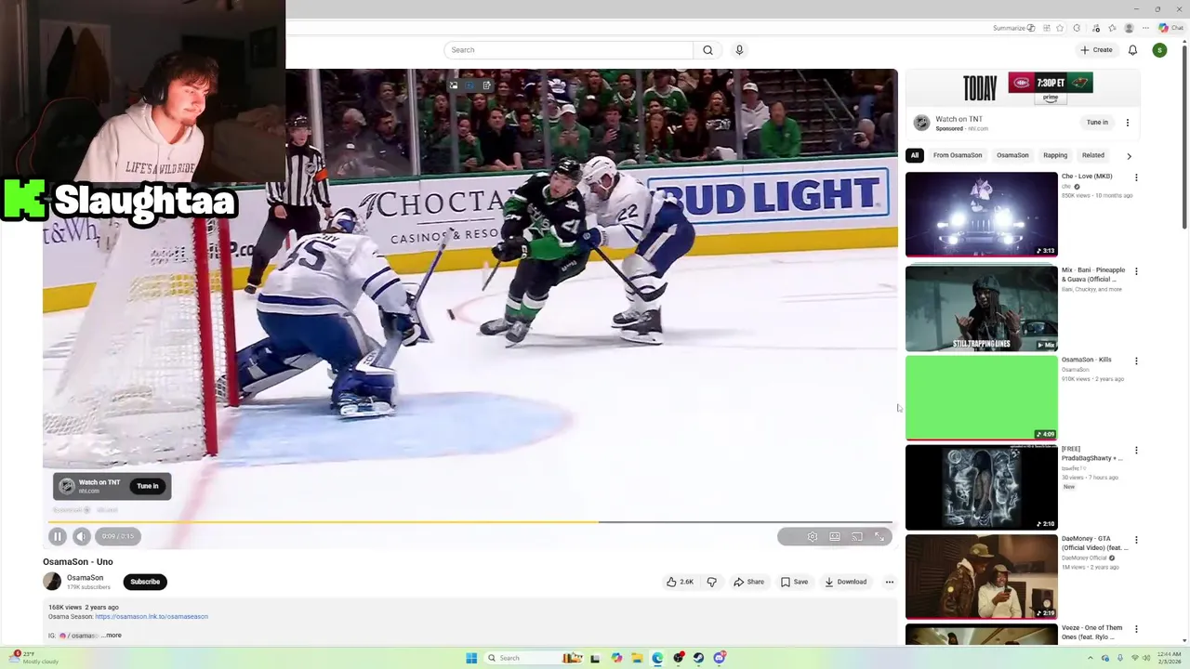Open Discord from the taskbar
1190x669 pixels.
[719, 658]
